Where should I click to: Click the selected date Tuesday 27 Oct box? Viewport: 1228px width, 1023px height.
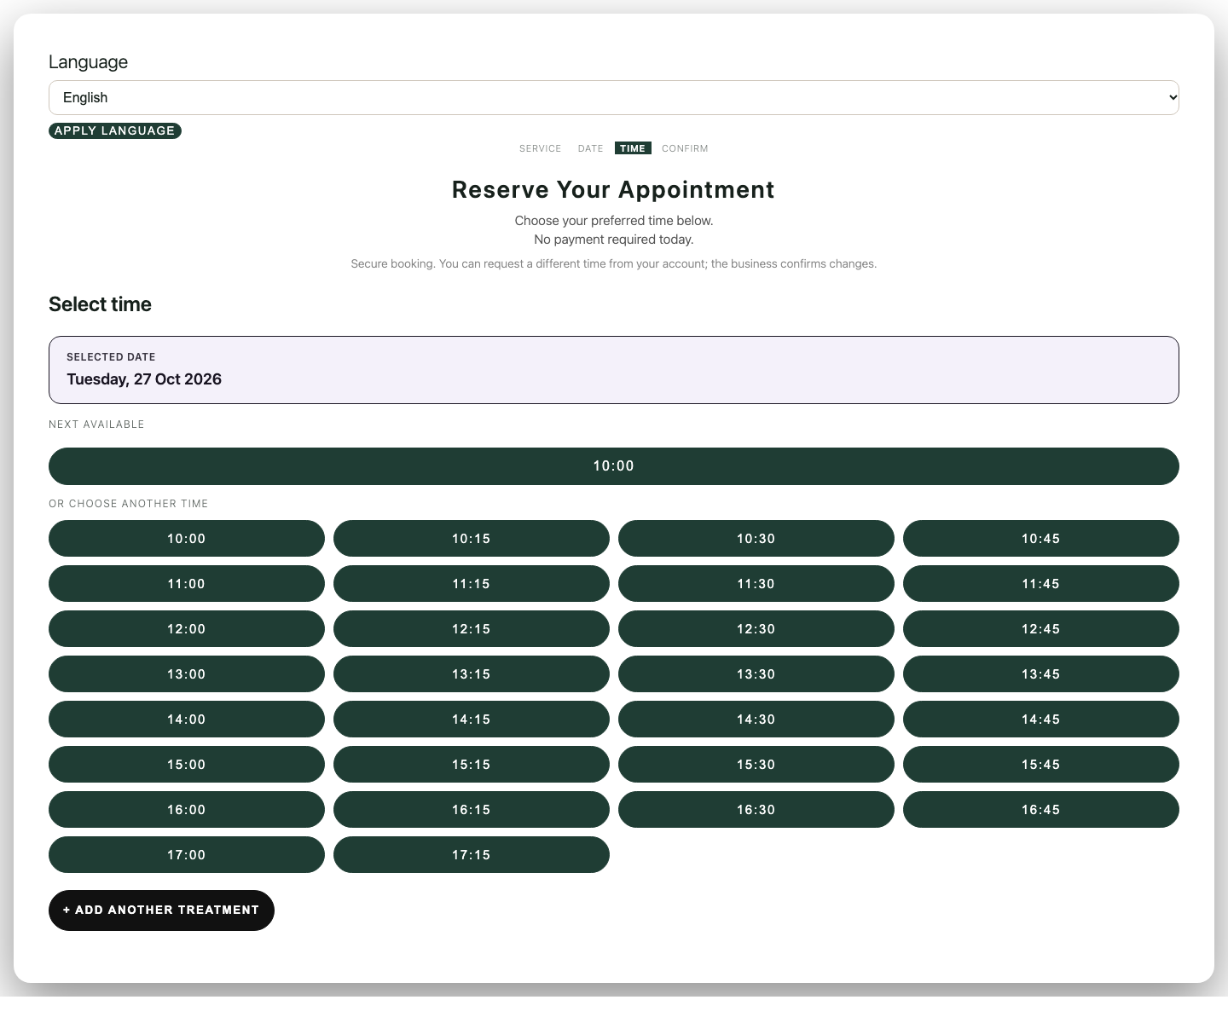coord(614,370)
